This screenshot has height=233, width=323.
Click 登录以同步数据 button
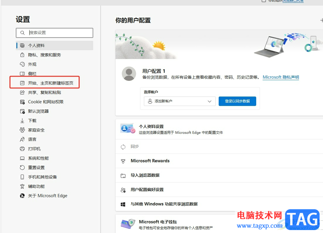click(237, 101)
